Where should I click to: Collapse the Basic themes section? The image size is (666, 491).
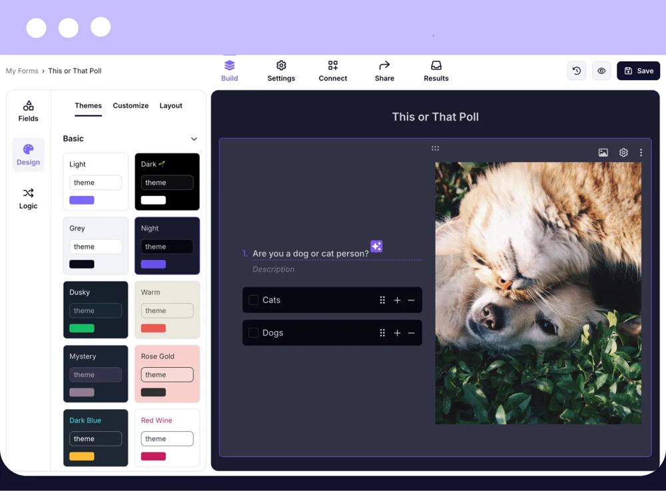[x=194, y=139]
